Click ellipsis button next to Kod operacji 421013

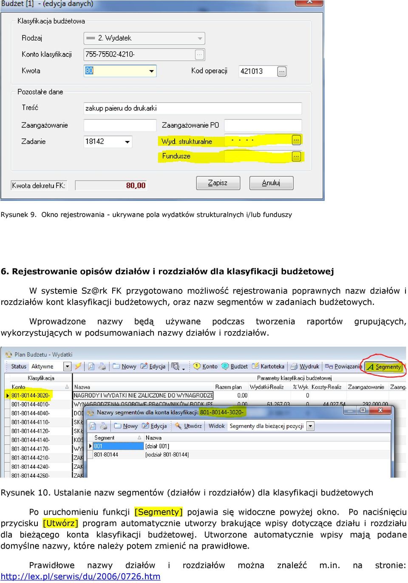282,71
